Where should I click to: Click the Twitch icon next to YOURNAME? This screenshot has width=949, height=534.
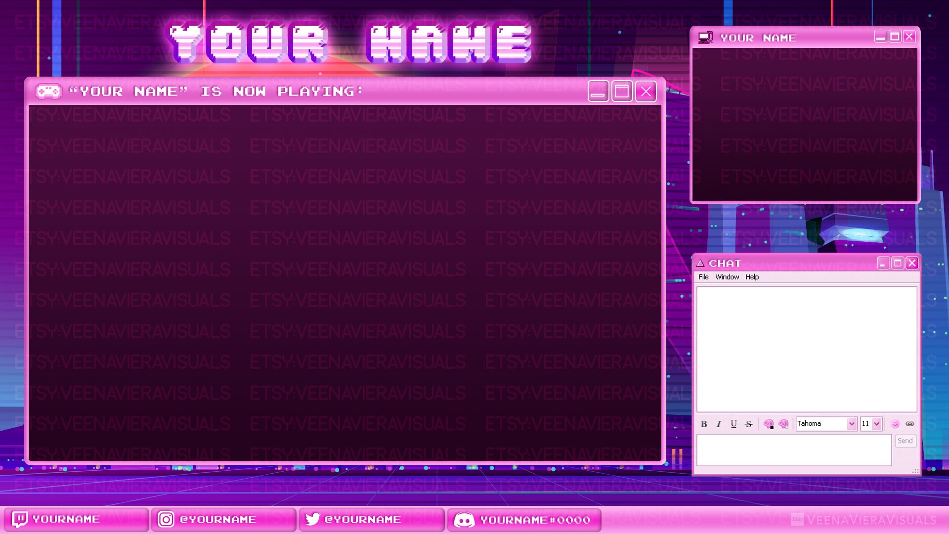point(20,519)
